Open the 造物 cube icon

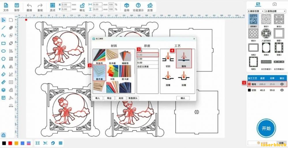point(127,5)
